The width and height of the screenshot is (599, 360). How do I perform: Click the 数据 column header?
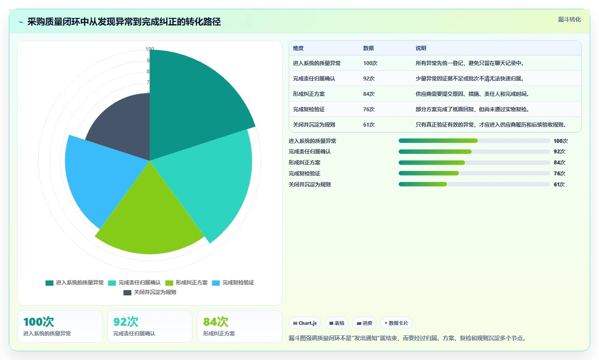369,48
